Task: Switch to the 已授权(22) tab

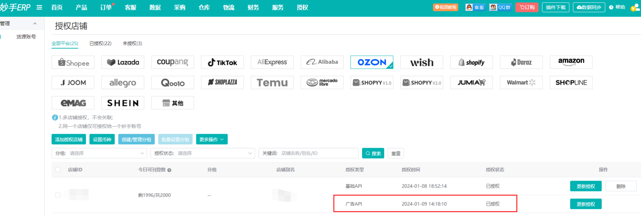Action: tap(100, 43)
